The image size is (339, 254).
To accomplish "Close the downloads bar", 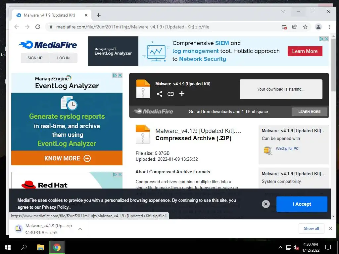I will [x=330, y=229].
